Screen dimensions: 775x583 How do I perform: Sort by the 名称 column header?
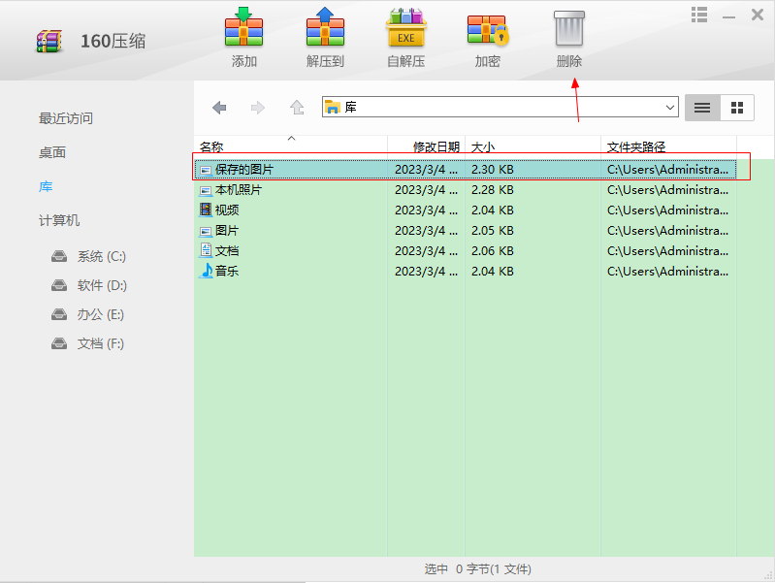coord(291,146)
